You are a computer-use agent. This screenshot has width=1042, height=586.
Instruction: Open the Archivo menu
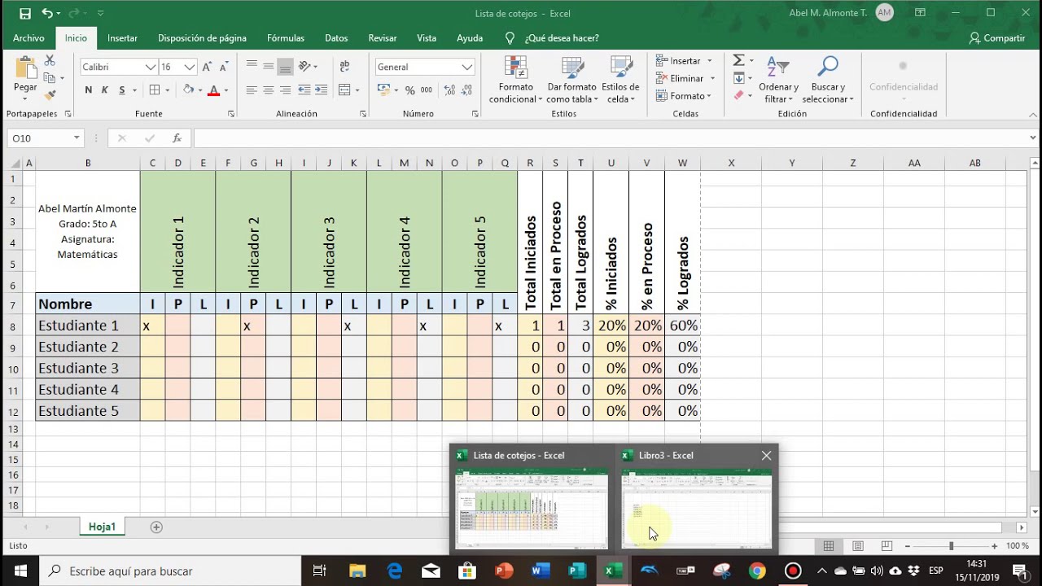pos(28,38)
